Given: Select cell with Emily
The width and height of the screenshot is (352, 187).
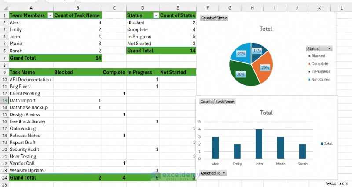Looking at the screenshot, I should coord(31,29).
